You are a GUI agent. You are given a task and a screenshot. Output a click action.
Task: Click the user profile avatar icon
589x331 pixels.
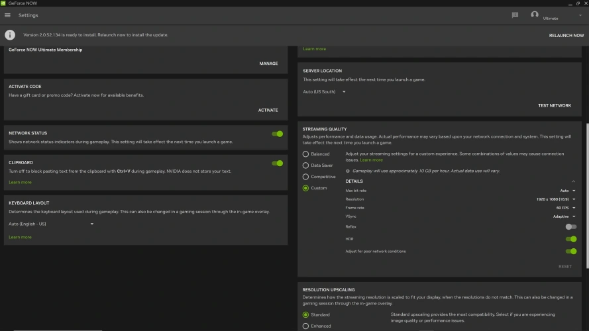(535, 15)
